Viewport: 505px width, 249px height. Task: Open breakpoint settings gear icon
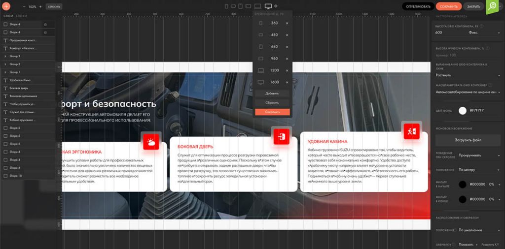(276, 6)
